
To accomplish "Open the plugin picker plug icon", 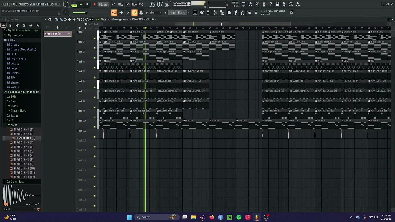I will pos(236,13).
